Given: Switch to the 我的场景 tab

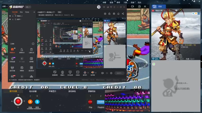Looking at the screenshot, I should (x=15, y=12).
